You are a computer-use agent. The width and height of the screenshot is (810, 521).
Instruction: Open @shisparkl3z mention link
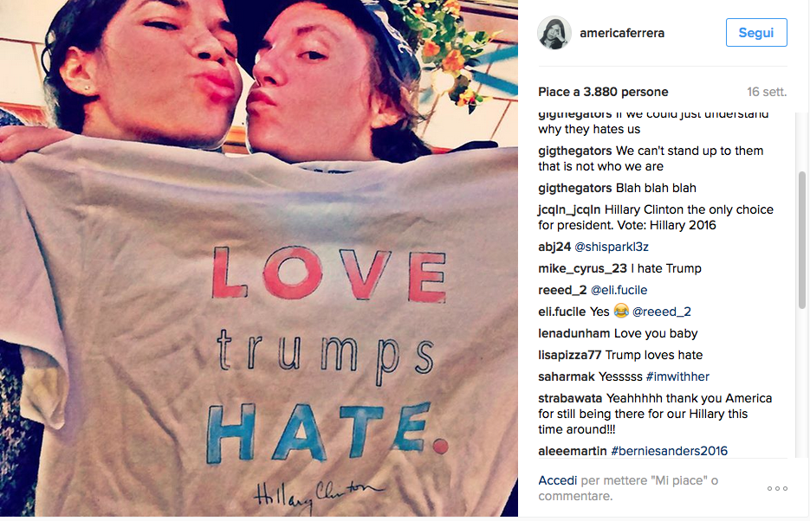[x=611, y=247]
